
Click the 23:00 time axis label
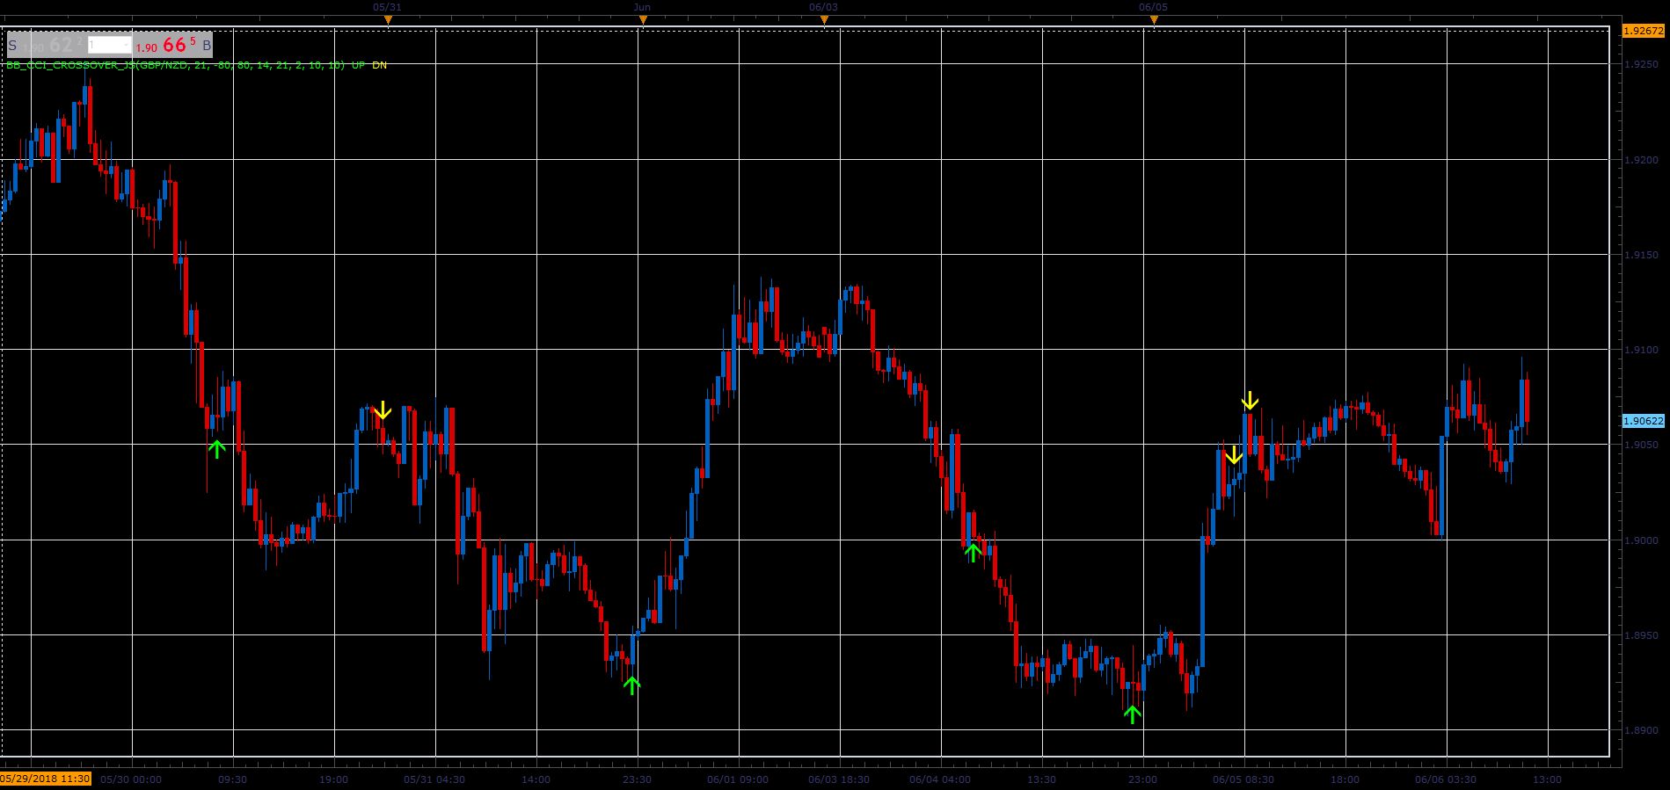[1142, 779]
